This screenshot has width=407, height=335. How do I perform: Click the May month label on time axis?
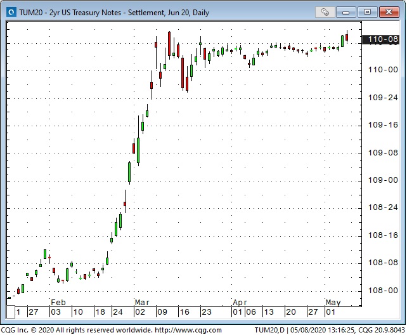click(x=333, y=303)
